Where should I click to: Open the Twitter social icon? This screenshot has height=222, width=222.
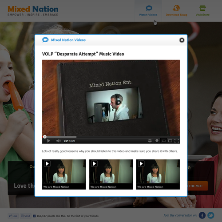tap(211, 215)
